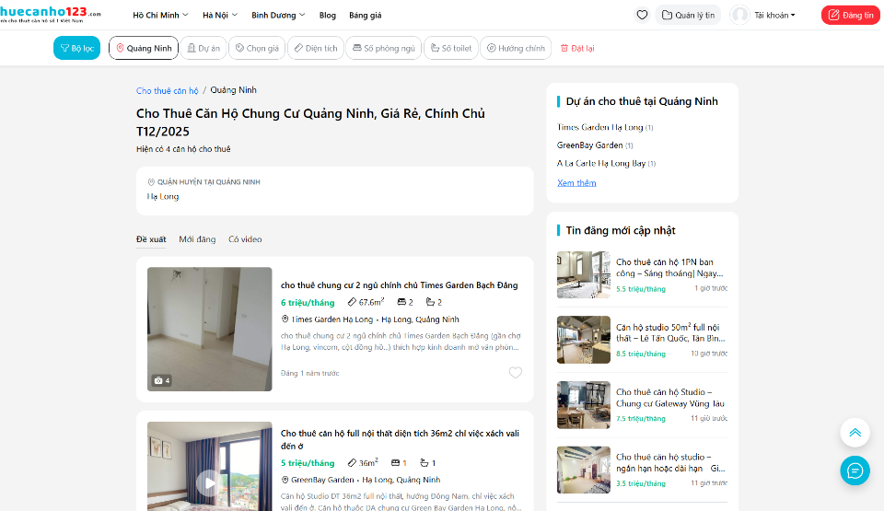
Task: Save the Times Garden listing with heart
Action: click(516, 373)
